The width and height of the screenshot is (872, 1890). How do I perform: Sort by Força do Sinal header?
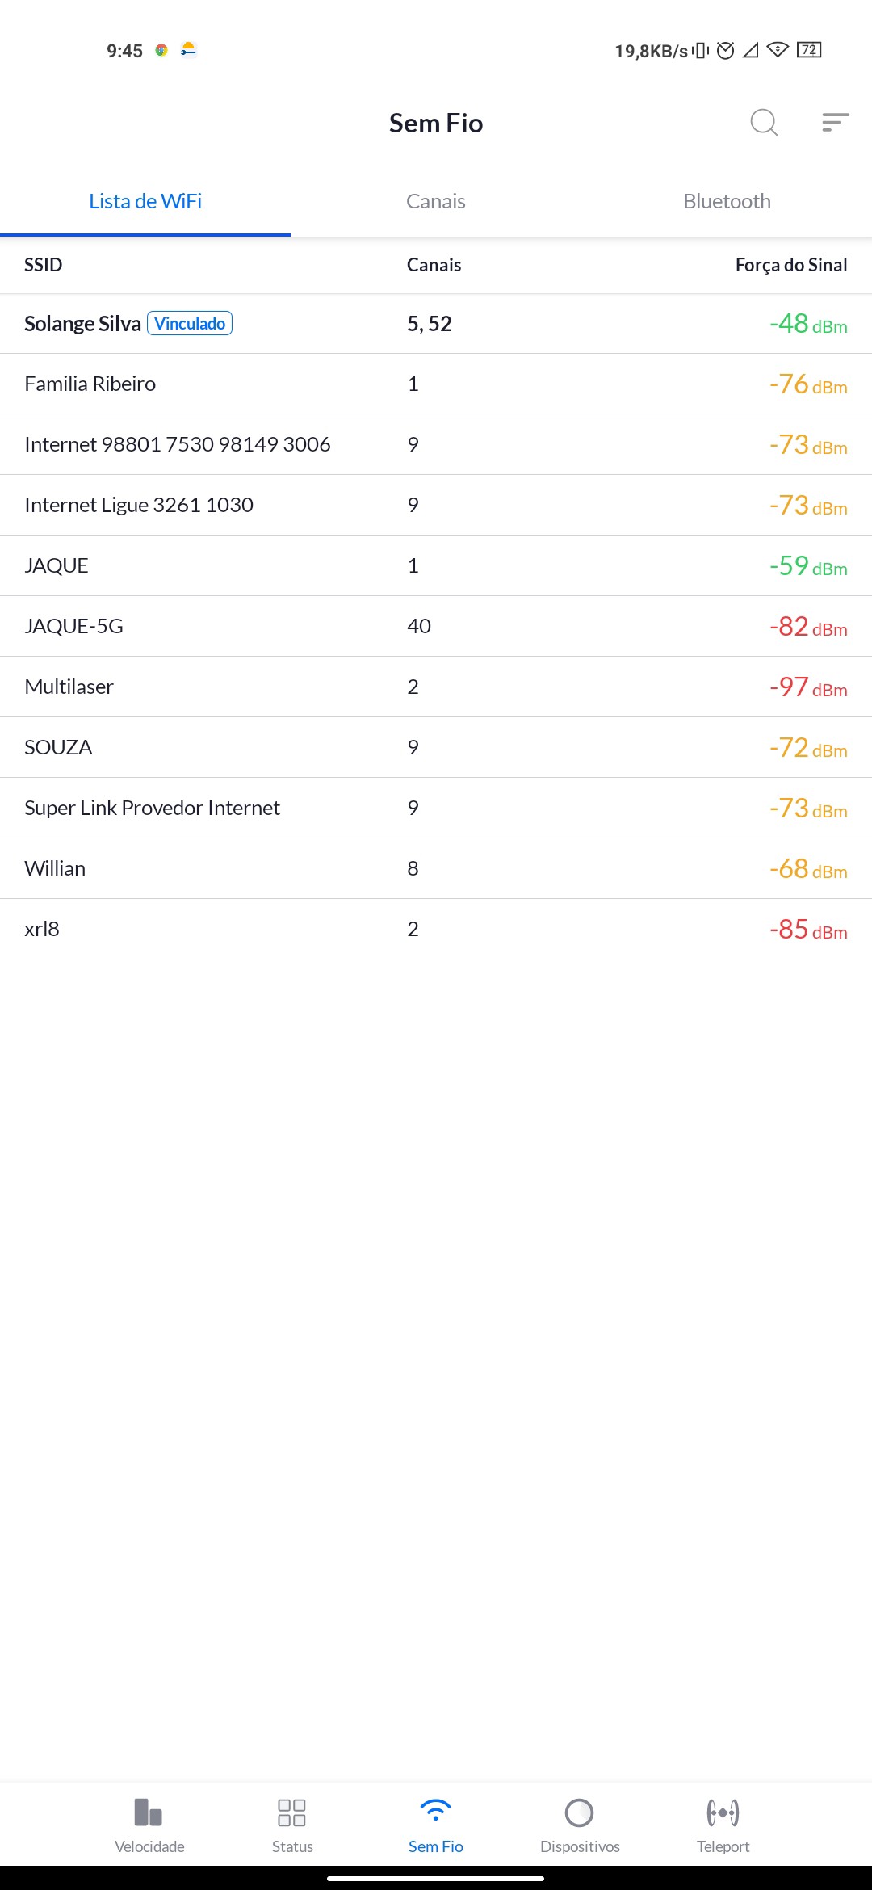pyautogui.click(x=791, y=265)
